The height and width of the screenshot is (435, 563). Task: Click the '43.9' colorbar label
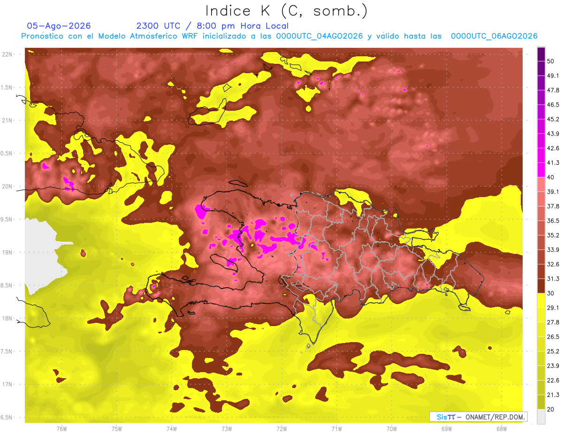tap(553, 133)
